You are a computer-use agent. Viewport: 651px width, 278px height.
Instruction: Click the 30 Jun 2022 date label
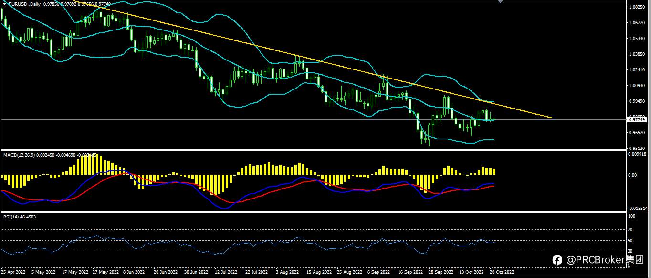click(x=196, y=273)
